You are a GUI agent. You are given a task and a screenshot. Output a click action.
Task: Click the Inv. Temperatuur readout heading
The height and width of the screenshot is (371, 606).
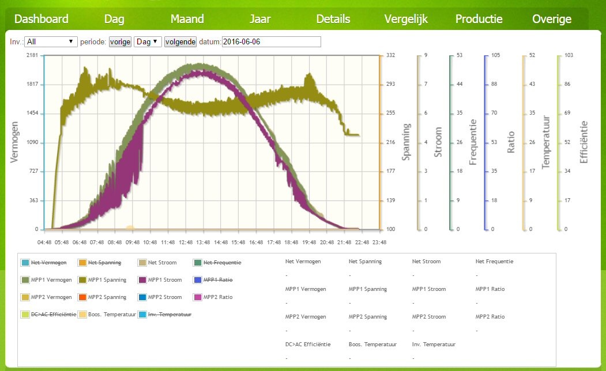pos(434,344)
